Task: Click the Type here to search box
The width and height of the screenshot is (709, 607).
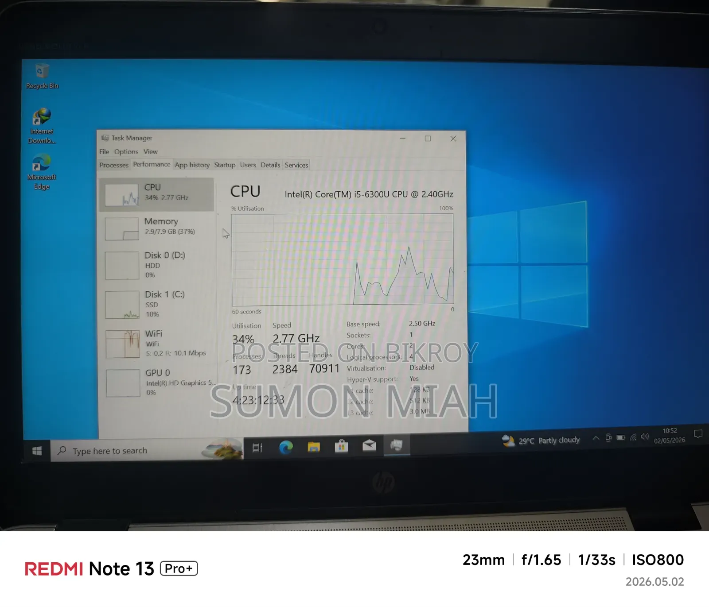Action: coord(147,450)
